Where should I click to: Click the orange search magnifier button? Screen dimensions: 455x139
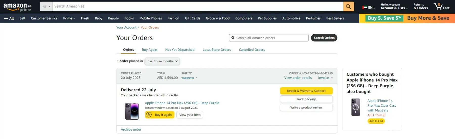click(x=348, y=6)
